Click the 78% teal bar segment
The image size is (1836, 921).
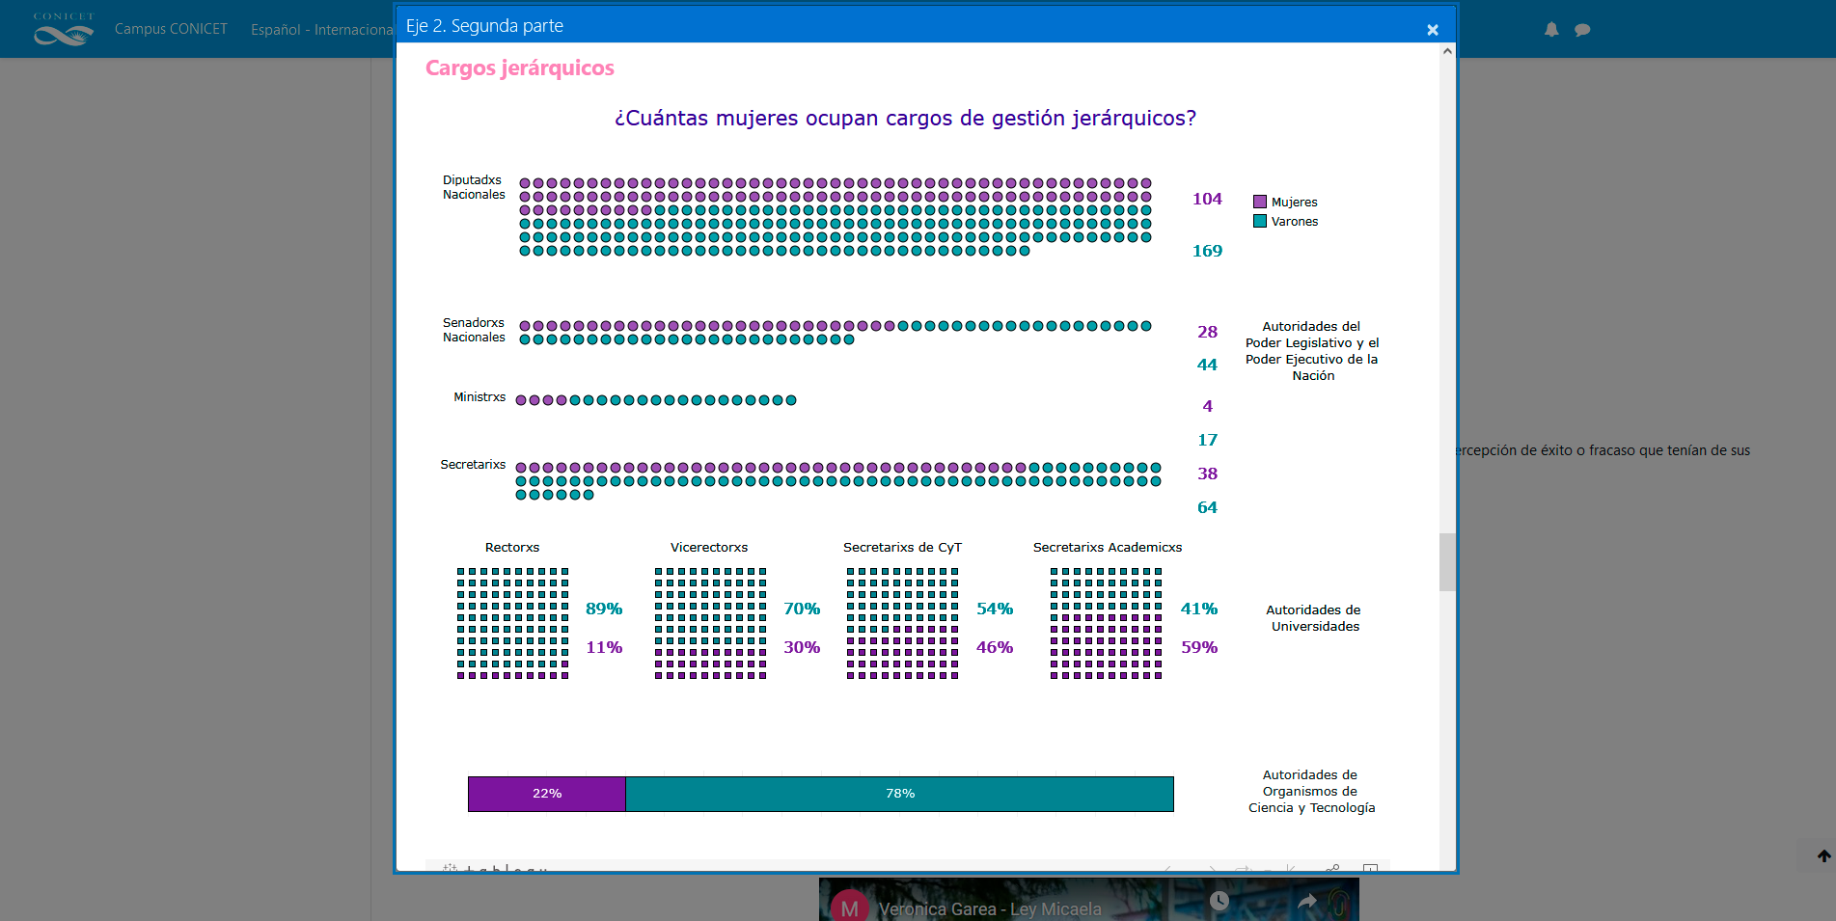tap(899, 794)
